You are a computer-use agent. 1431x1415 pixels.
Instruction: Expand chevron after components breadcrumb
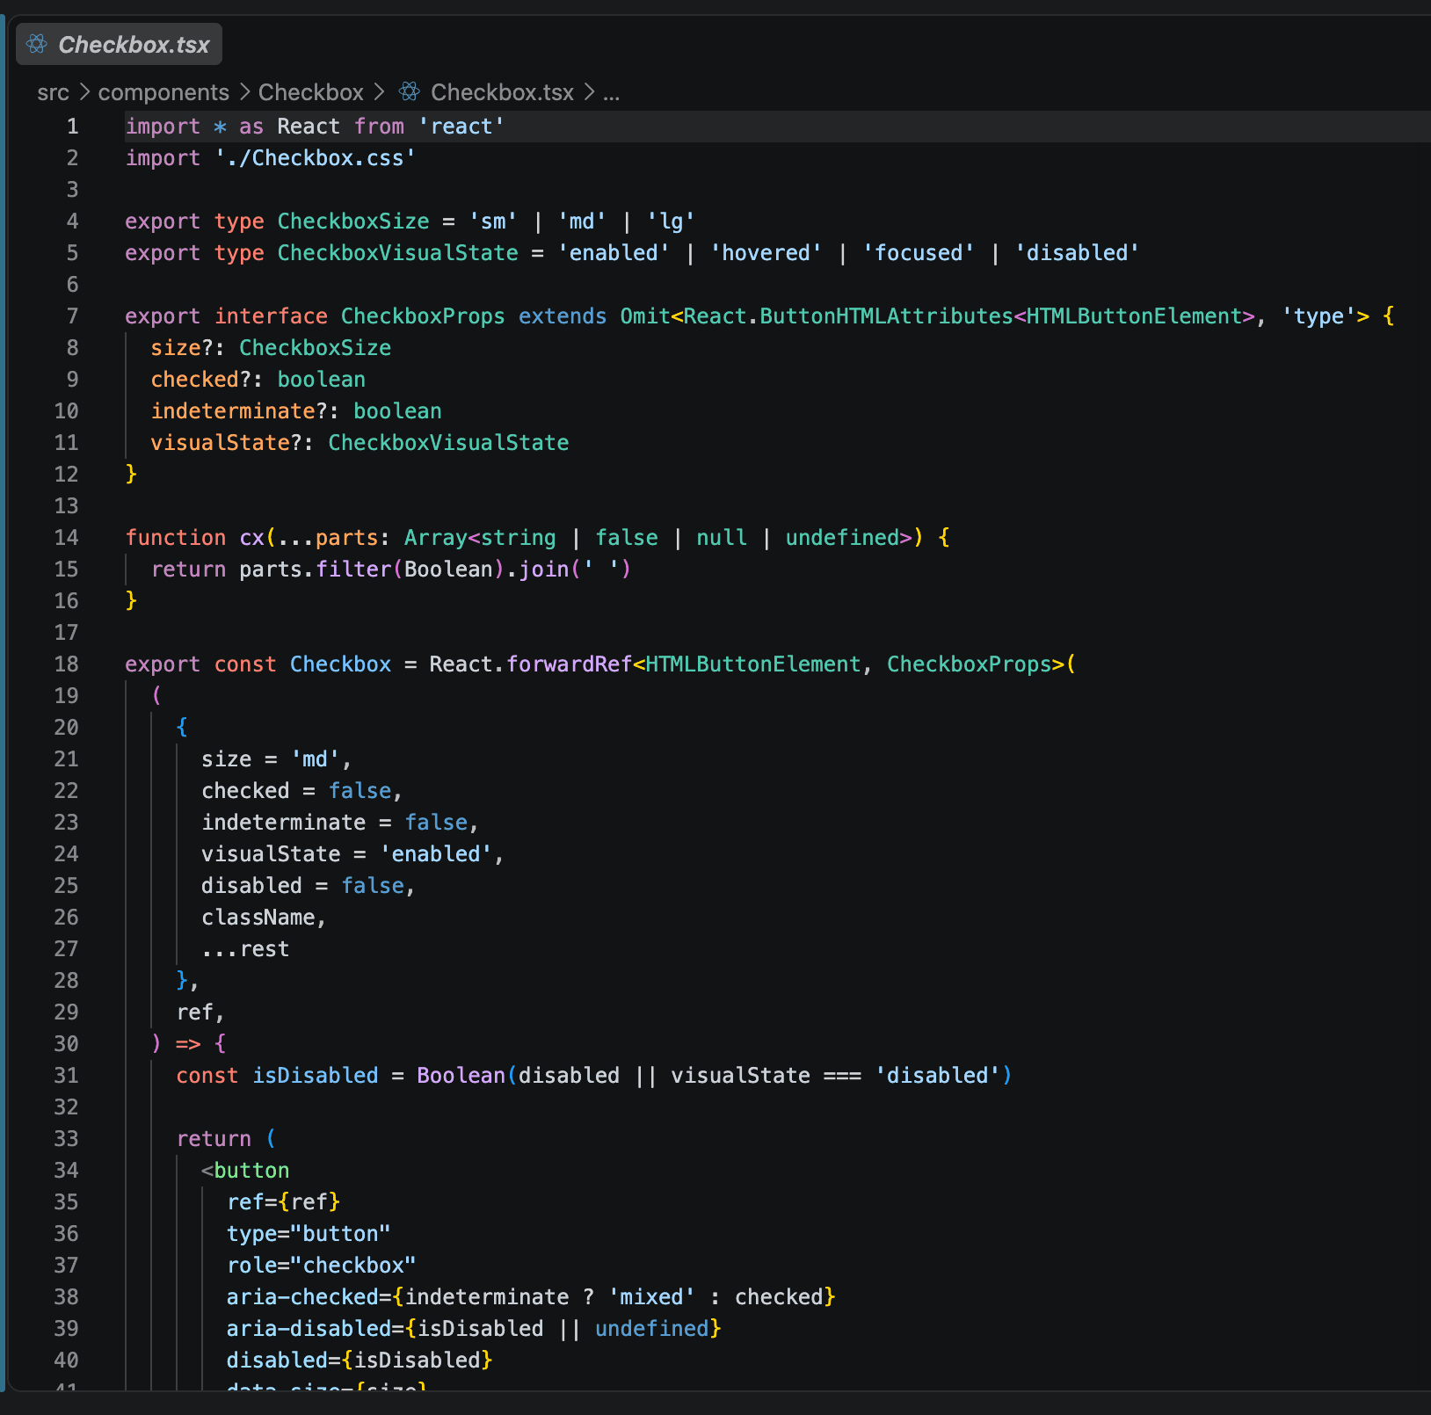(x=243, y=92)
